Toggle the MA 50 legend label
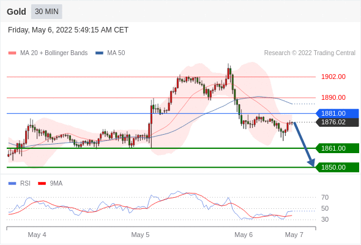The width and height of the screenshot is (361, 245). (116, 53)
